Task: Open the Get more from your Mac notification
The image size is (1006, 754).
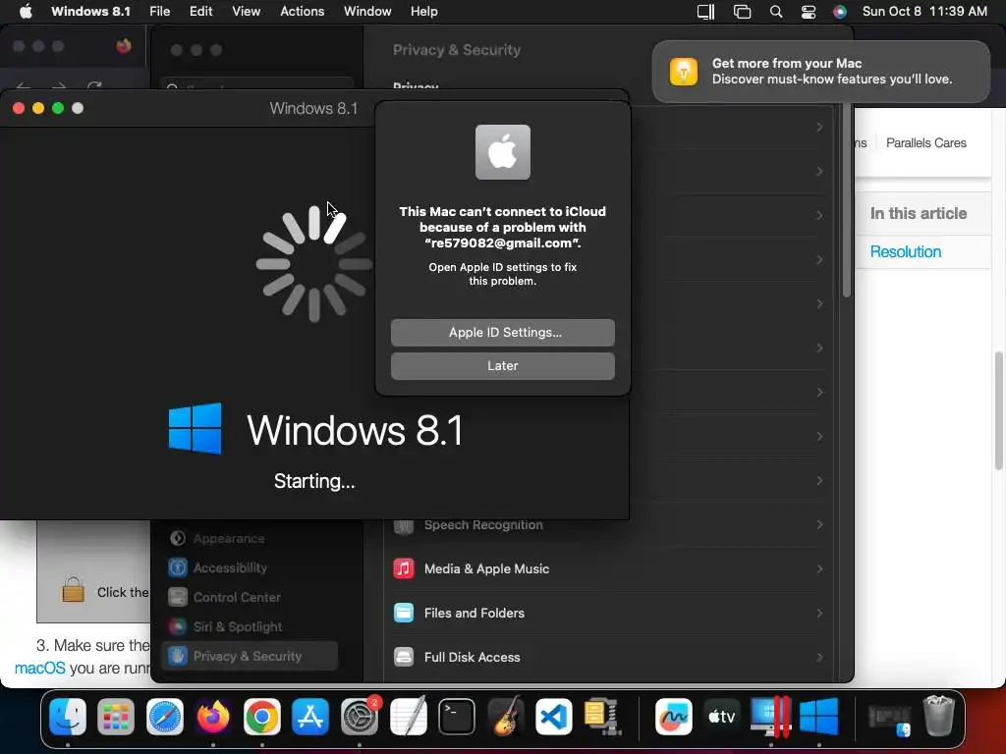Action: pos(820,71)
